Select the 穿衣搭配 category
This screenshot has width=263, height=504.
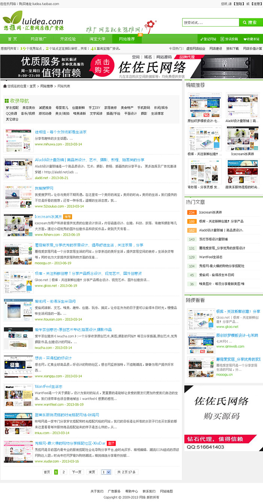tap(12, 108)
